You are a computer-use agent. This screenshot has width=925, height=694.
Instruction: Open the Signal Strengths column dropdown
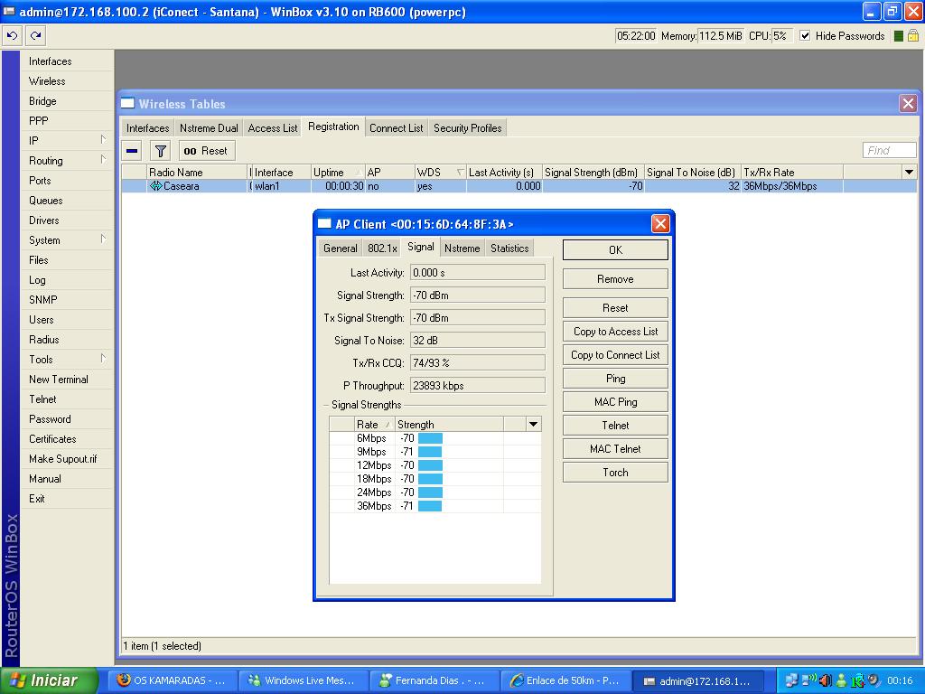click(533, 424)
